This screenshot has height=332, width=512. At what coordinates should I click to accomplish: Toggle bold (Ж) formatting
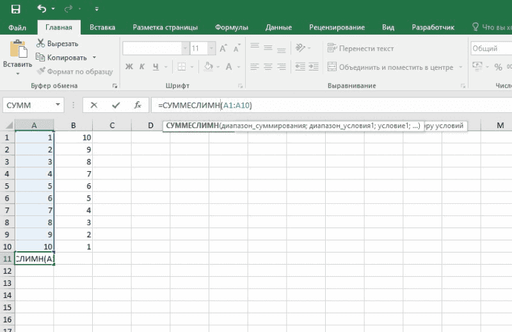129,67
